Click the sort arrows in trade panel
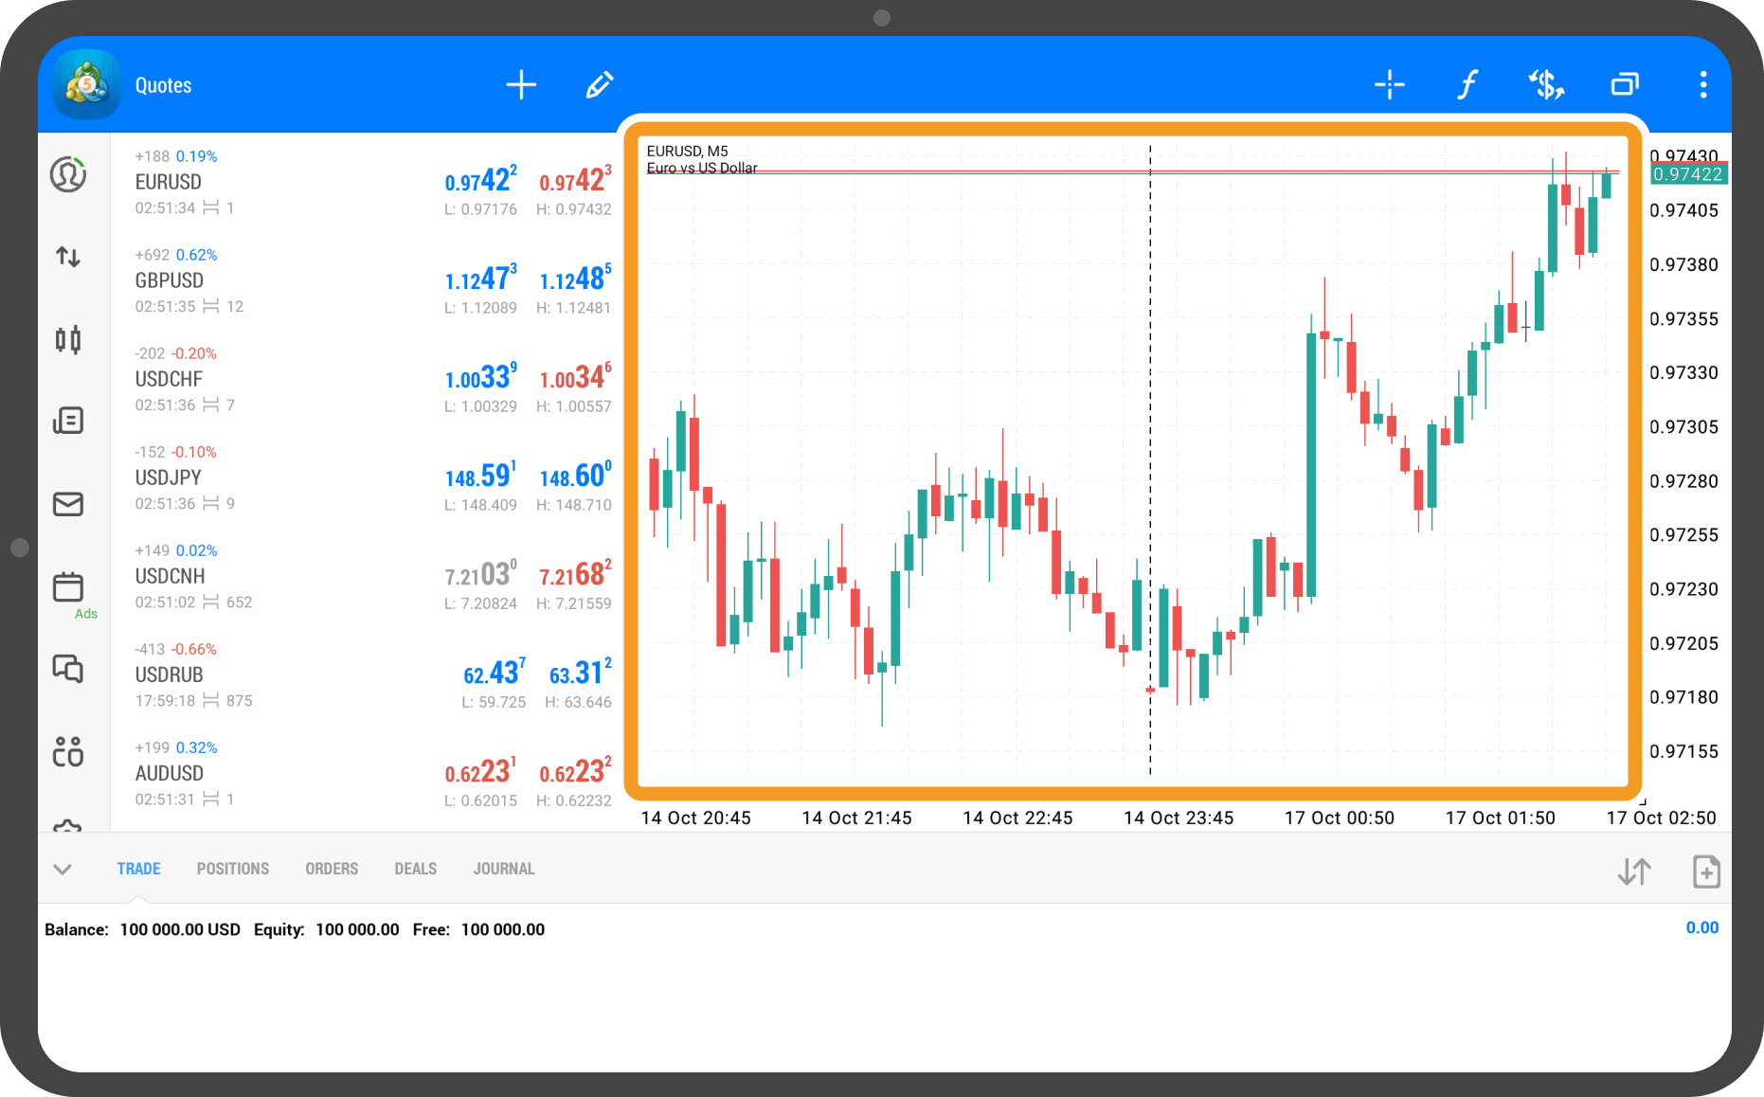This screenshot has height=1097, width=1764. 1634,872
